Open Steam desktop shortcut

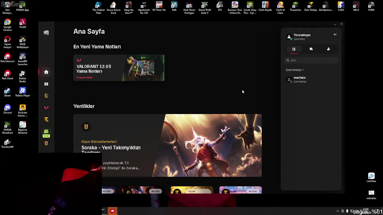[7, 92]
